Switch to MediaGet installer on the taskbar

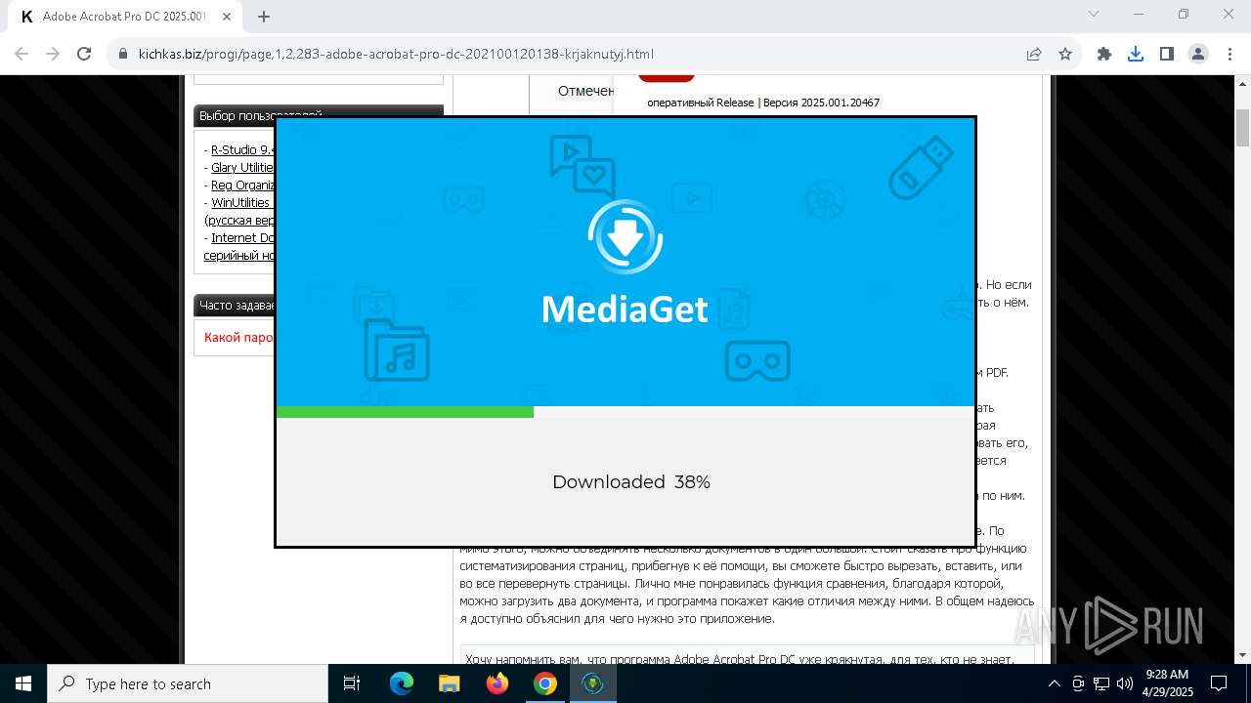point(593,683)
